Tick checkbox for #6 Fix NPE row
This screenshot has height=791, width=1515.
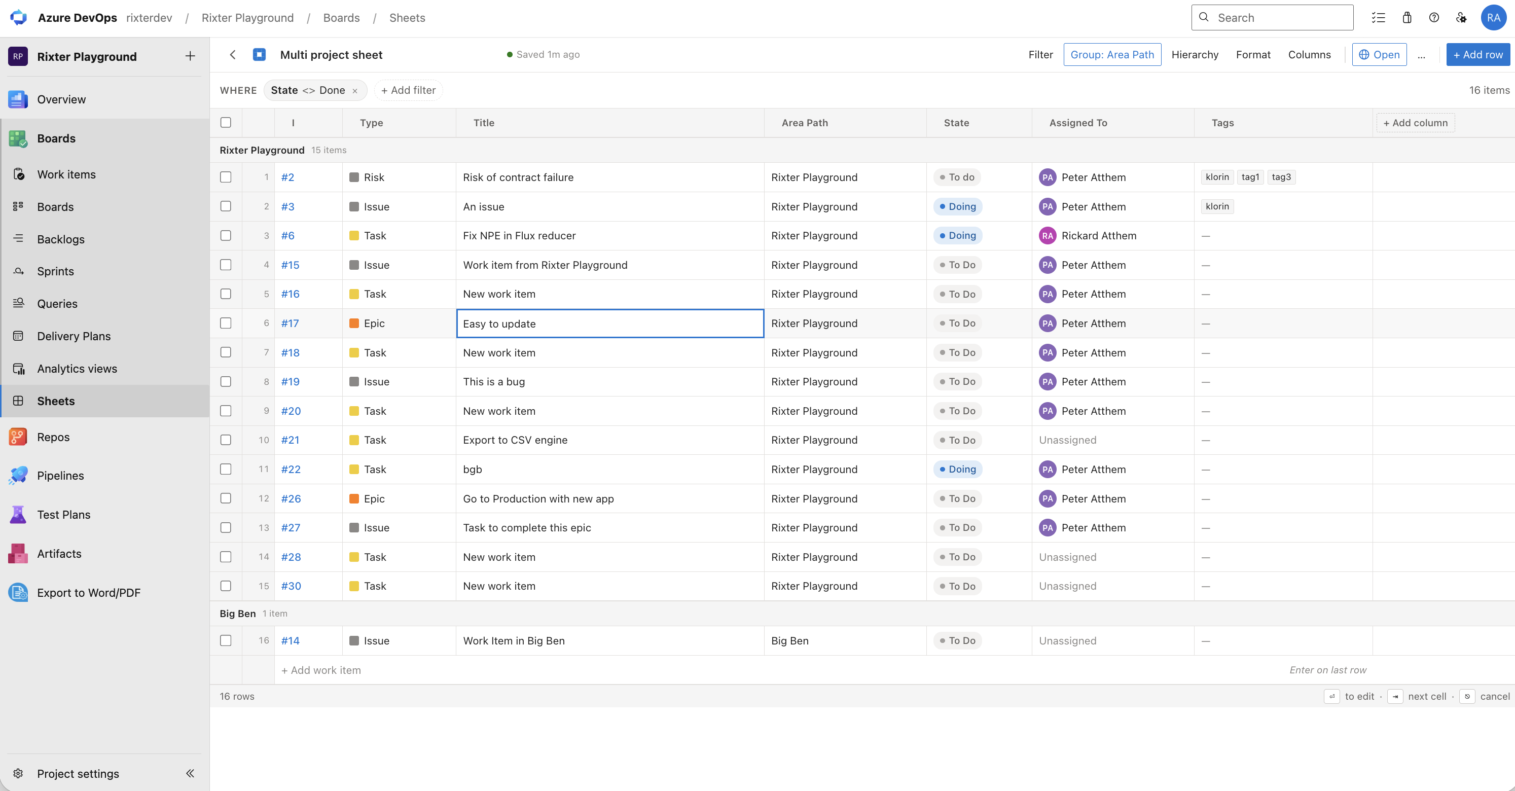(x=226, y=236)
